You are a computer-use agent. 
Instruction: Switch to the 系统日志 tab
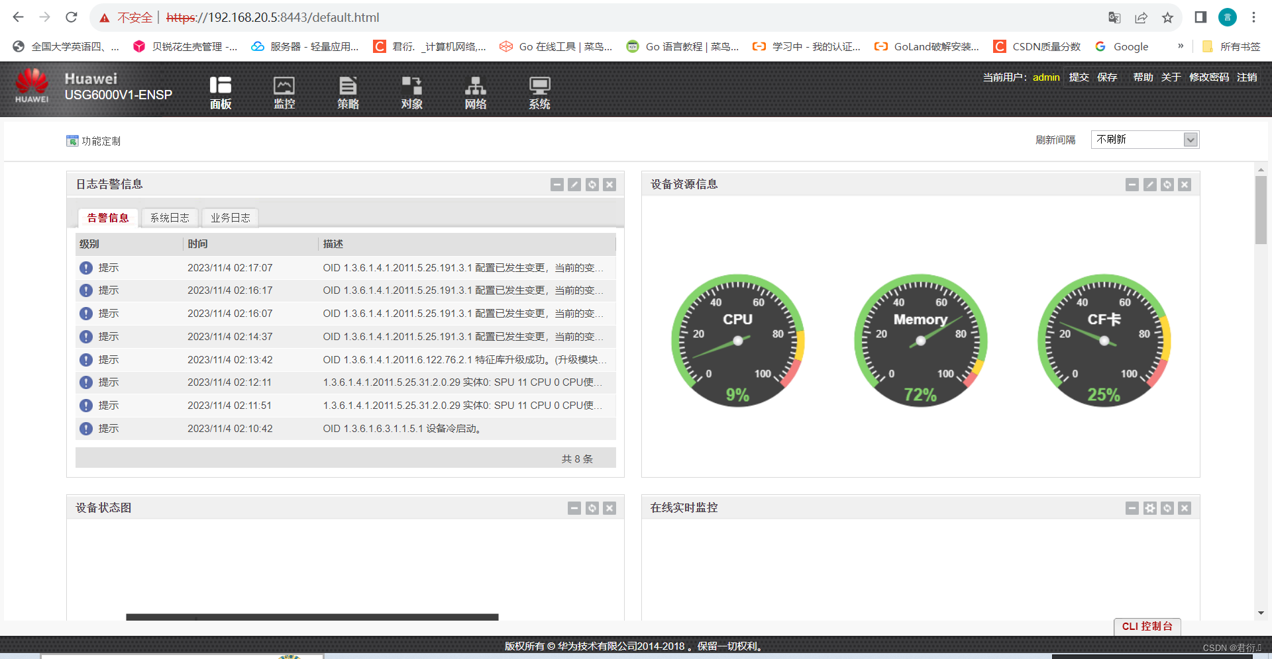(170, 218)
